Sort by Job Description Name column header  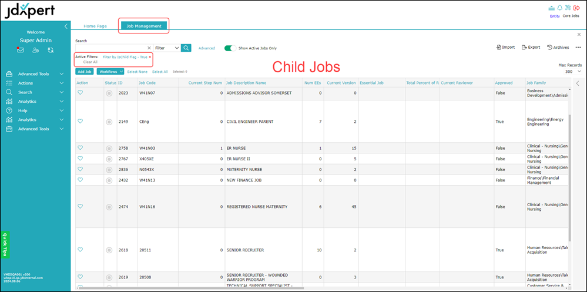point(246,83)
